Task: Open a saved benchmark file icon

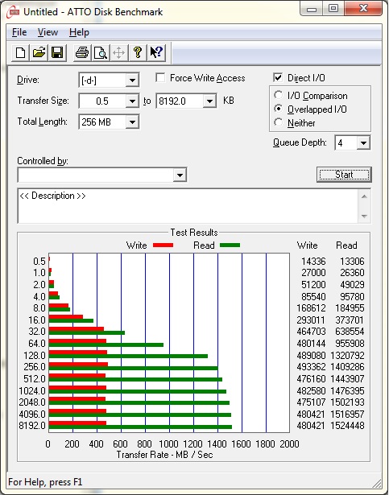Action: coord(39,52)
